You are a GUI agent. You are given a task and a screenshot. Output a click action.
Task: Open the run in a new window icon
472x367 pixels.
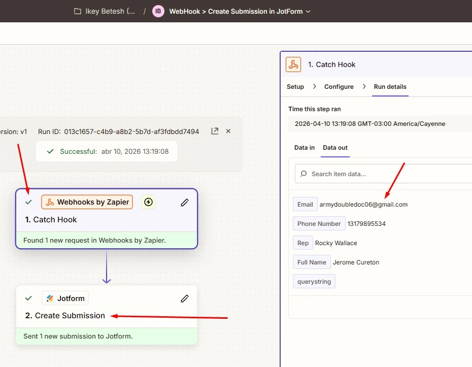(215, 131)
